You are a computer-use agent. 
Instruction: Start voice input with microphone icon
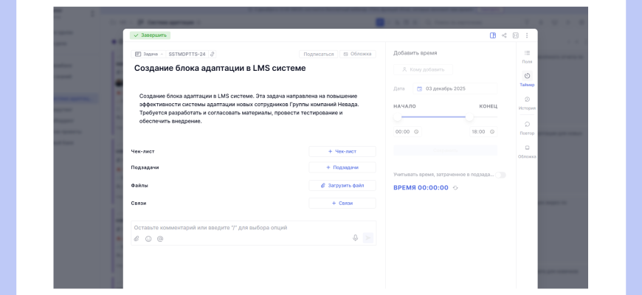[355, 237]
